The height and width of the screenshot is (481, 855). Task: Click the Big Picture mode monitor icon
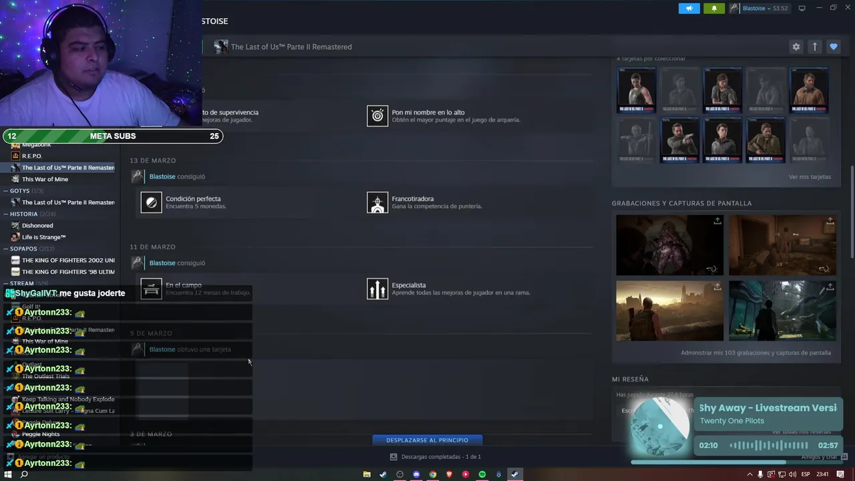coord(802,8)
